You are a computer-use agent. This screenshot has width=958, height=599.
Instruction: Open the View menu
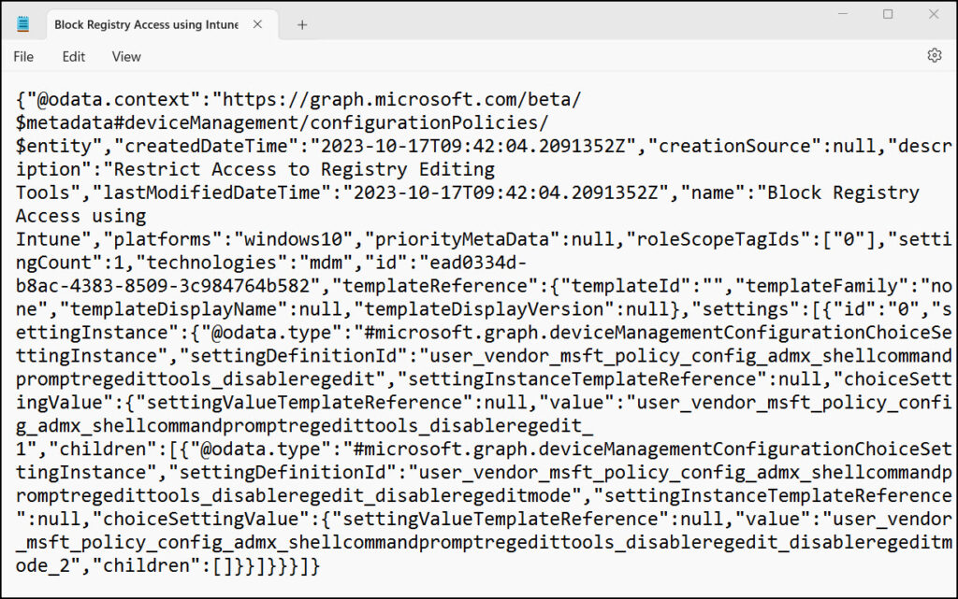tap(126, 57)
